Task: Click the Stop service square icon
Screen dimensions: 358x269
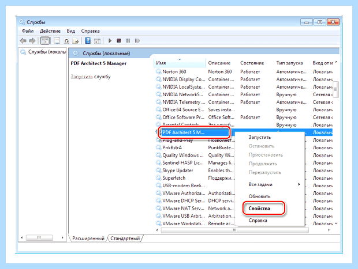Action: click(x=119, y=40)
